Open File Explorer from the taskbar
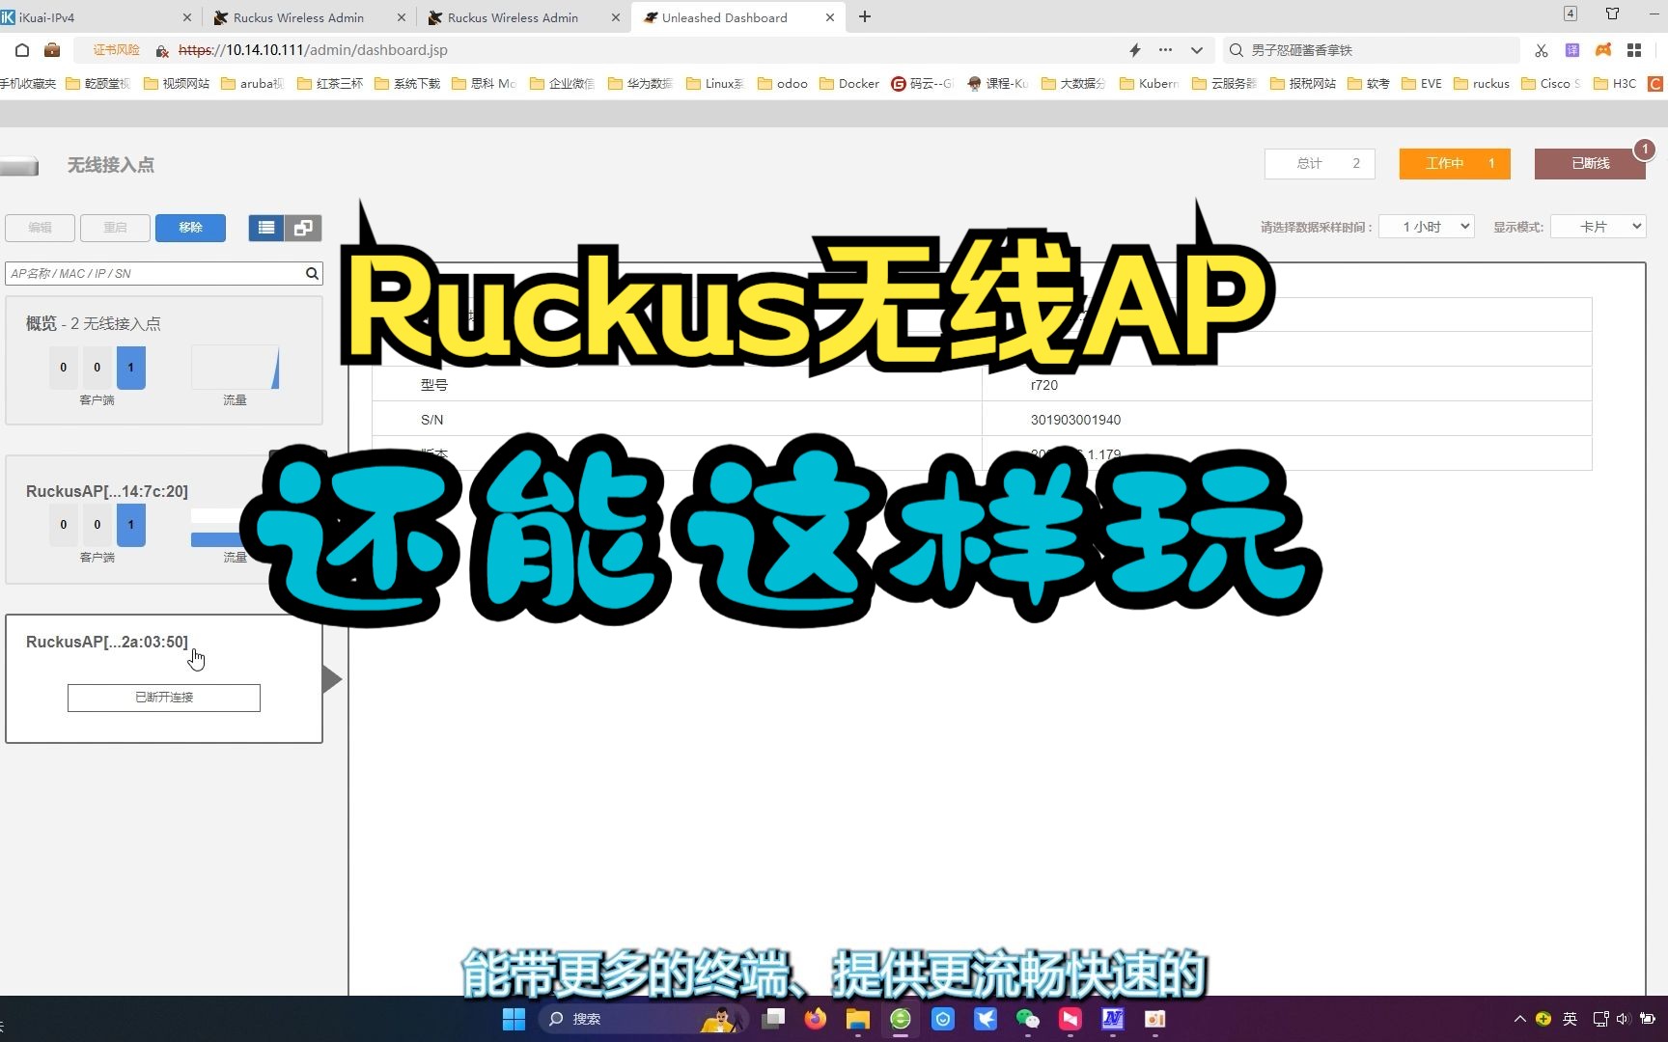Image resolution: width=1668 pixels, height=1042 pixels. pyautogui.click(x=858, y=1019)
